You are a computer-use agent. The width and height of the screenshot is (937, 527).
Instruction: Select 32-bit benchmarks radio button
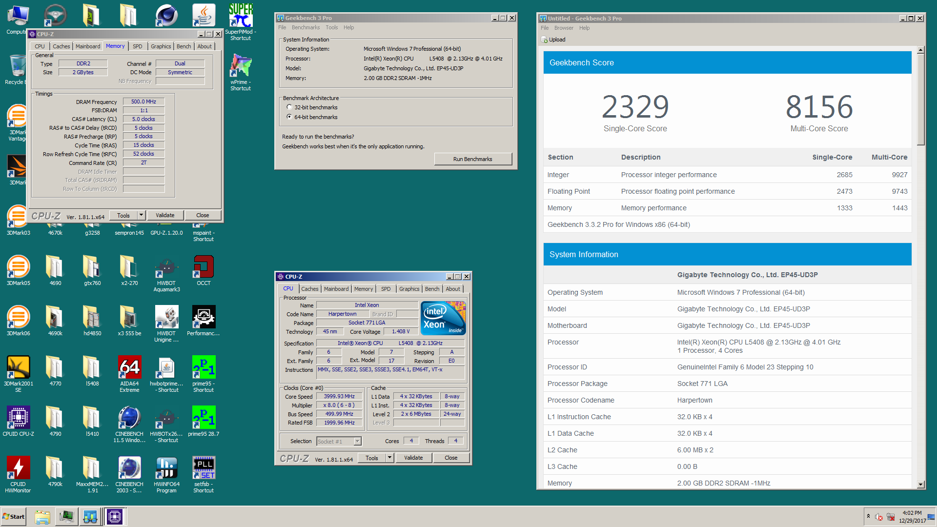coord(289,107)
